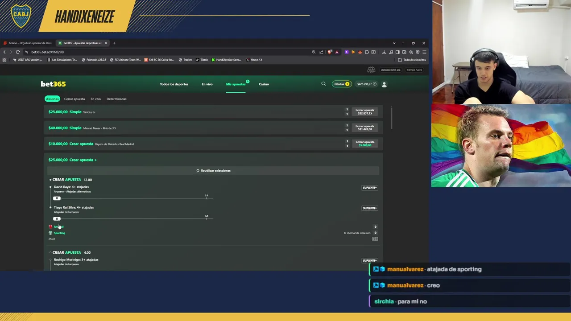Open USDT ARS Vender bookmark
Screen dimensions: 571x321
pos(28,60)
